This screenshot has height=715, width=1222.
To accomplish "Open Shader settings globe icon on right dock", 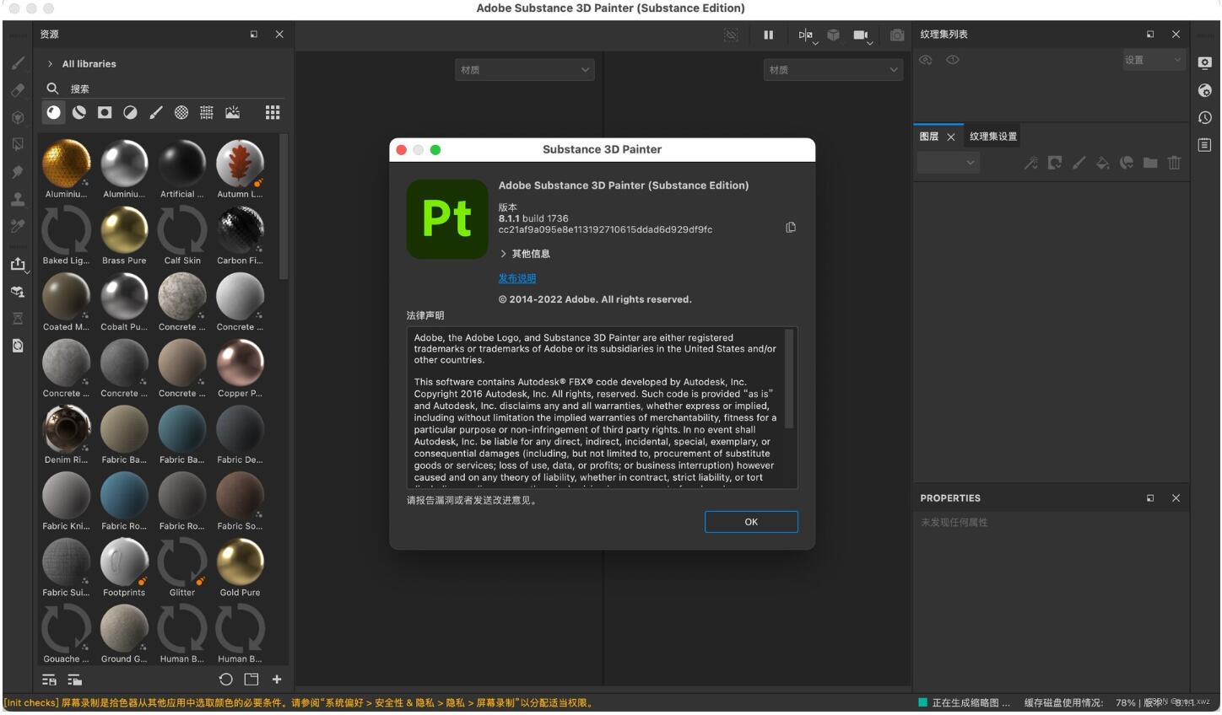I will coord(1205,90).
